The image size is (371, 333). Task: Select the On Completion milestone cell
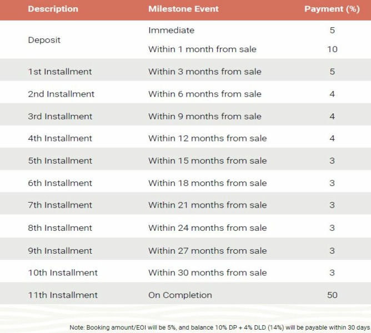click(180, 295)
